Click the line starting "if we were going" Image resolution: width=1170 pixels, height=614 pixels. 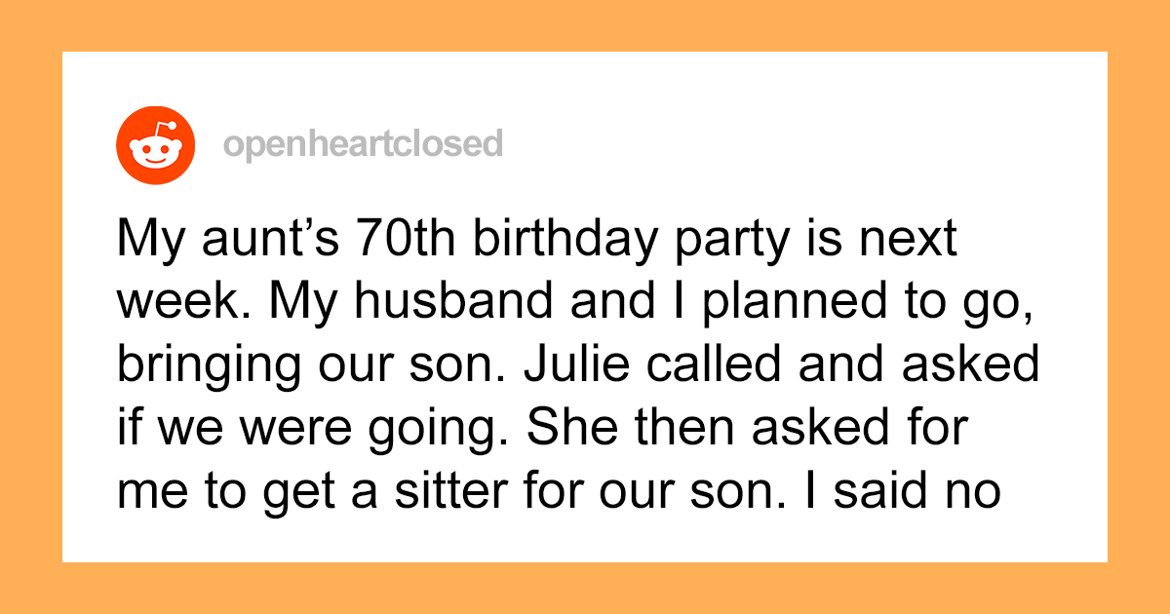(x=544, y=428)
